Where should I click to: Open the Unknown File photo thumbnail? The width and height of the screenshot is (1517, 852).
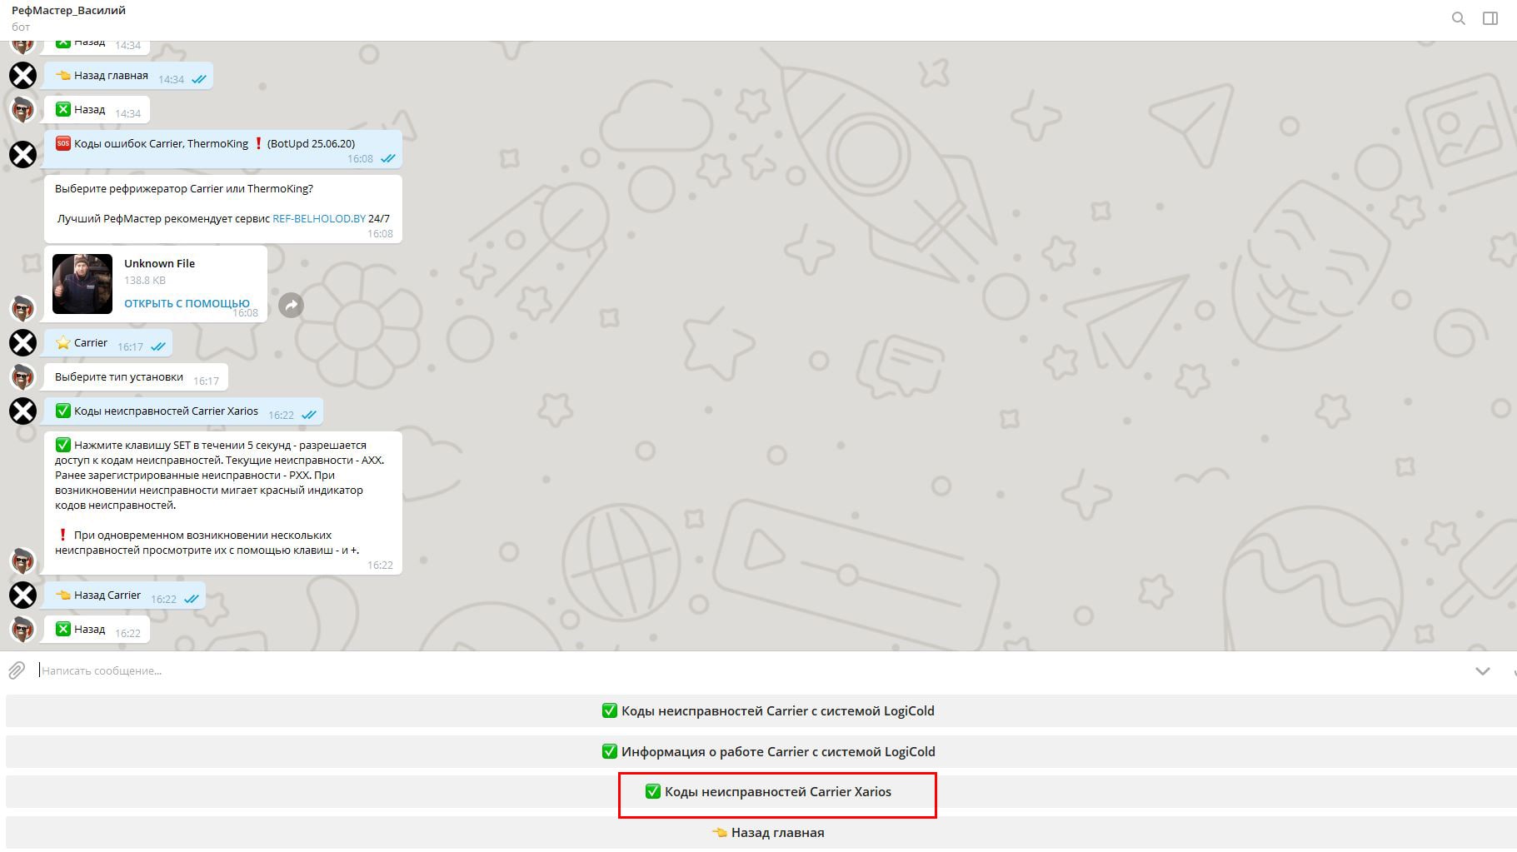(82, 284)
